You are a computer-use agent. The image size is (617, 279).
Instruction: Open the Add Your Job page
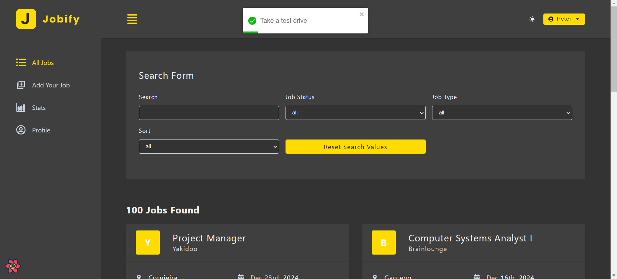(x=51, y=85)
